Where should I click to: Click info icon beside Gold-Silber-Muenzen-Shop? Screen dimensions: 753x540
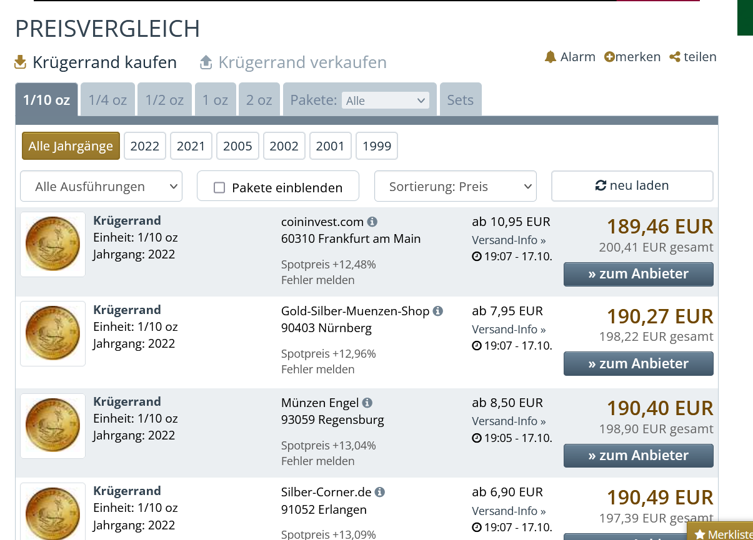click(438, 311)
